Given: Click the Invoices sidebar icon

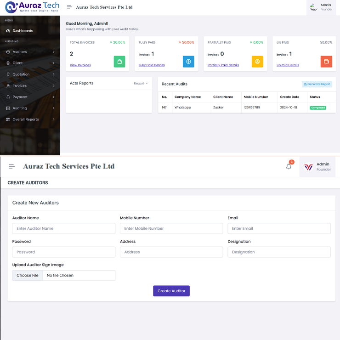Looking at the screenshot, I should (8, 85).
